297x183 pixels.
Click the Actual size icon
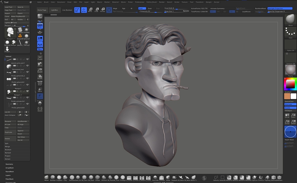[287, 122]
